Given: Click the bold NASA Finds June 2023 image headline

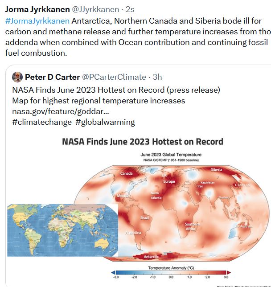Looking at the screenshot, I should coord(143,142).
